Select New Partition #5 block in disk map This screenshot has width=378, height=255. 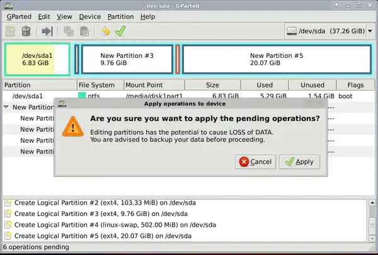[276, 59]
